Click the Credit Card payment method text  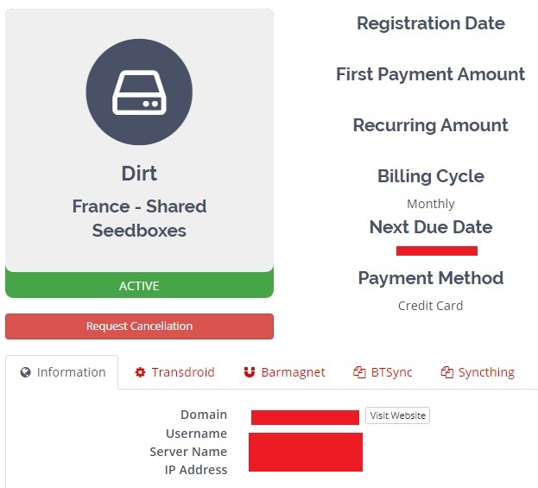(431, 306)
